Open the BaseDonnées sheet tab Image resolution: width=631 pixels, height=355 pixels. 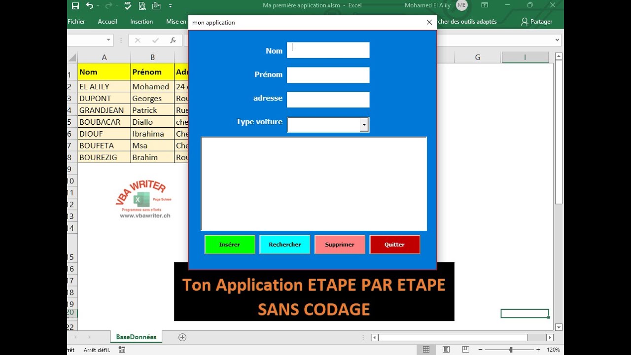tap(136, 337)
